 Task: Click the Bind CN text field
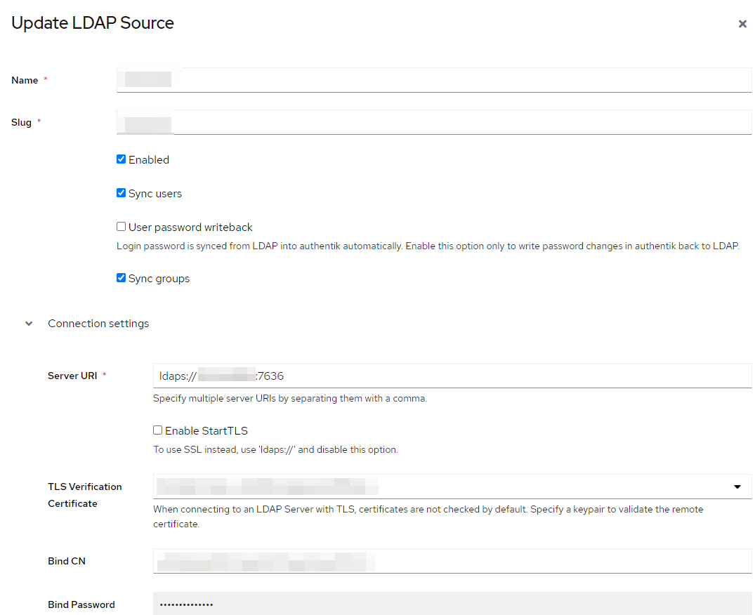point(452,561)
